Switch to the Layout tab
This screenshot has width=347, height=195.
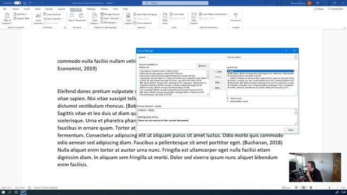(61, 9)
